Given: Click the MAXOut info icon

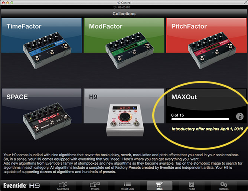Looking at the screenshot, I should click(239, 116).
